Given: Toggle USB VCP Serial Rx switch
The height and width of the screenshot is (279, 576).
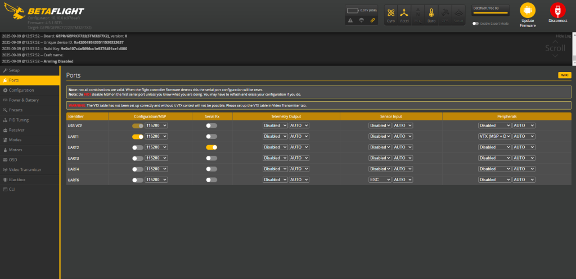Looking at the screenshot, I should (211, 125).
